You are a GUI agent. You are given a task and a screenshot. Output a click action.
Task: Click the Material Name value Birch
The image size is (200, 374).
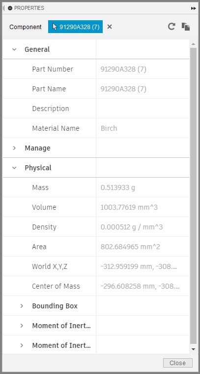[109, 128]
